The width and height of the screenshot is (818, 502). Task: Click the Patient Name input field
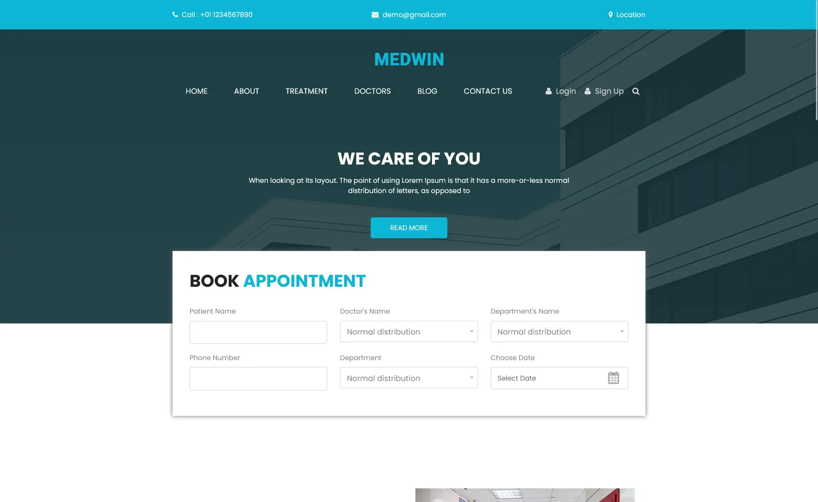pyautogui.click(x=258, y=331)
